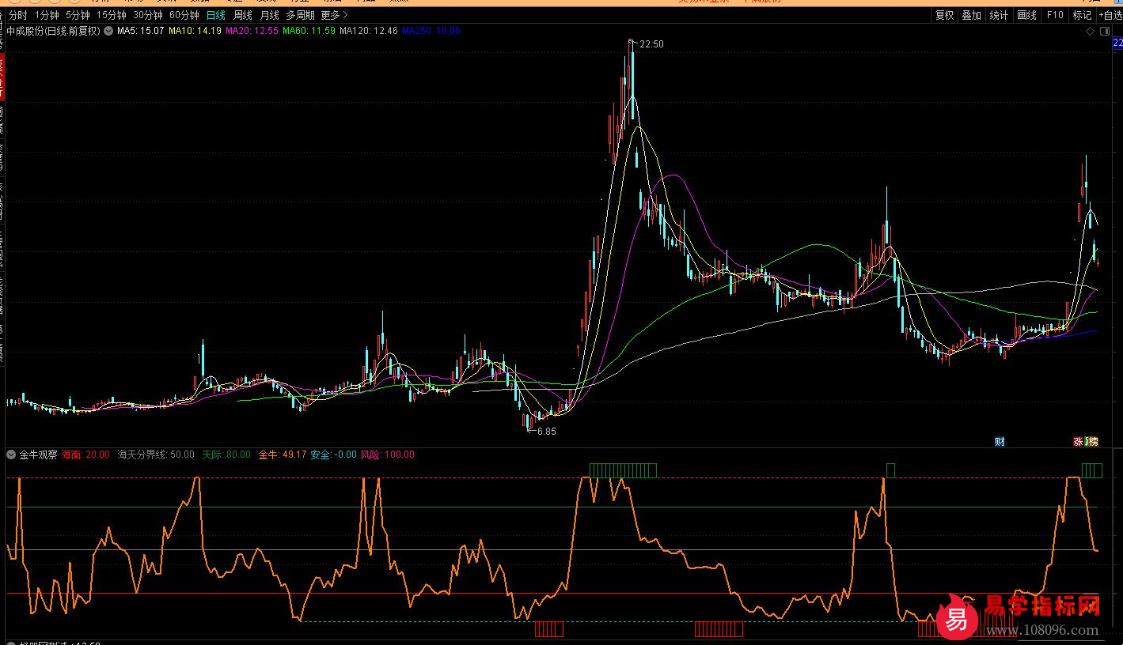The width and height of the screenshot is (1123, 645).
Task: Expand the 金牛观察 indicator dropdown
Action: (x=11, y=455)
